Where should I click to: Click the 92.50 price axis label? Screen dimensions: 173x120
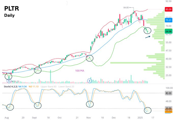[x=168, y=1]
